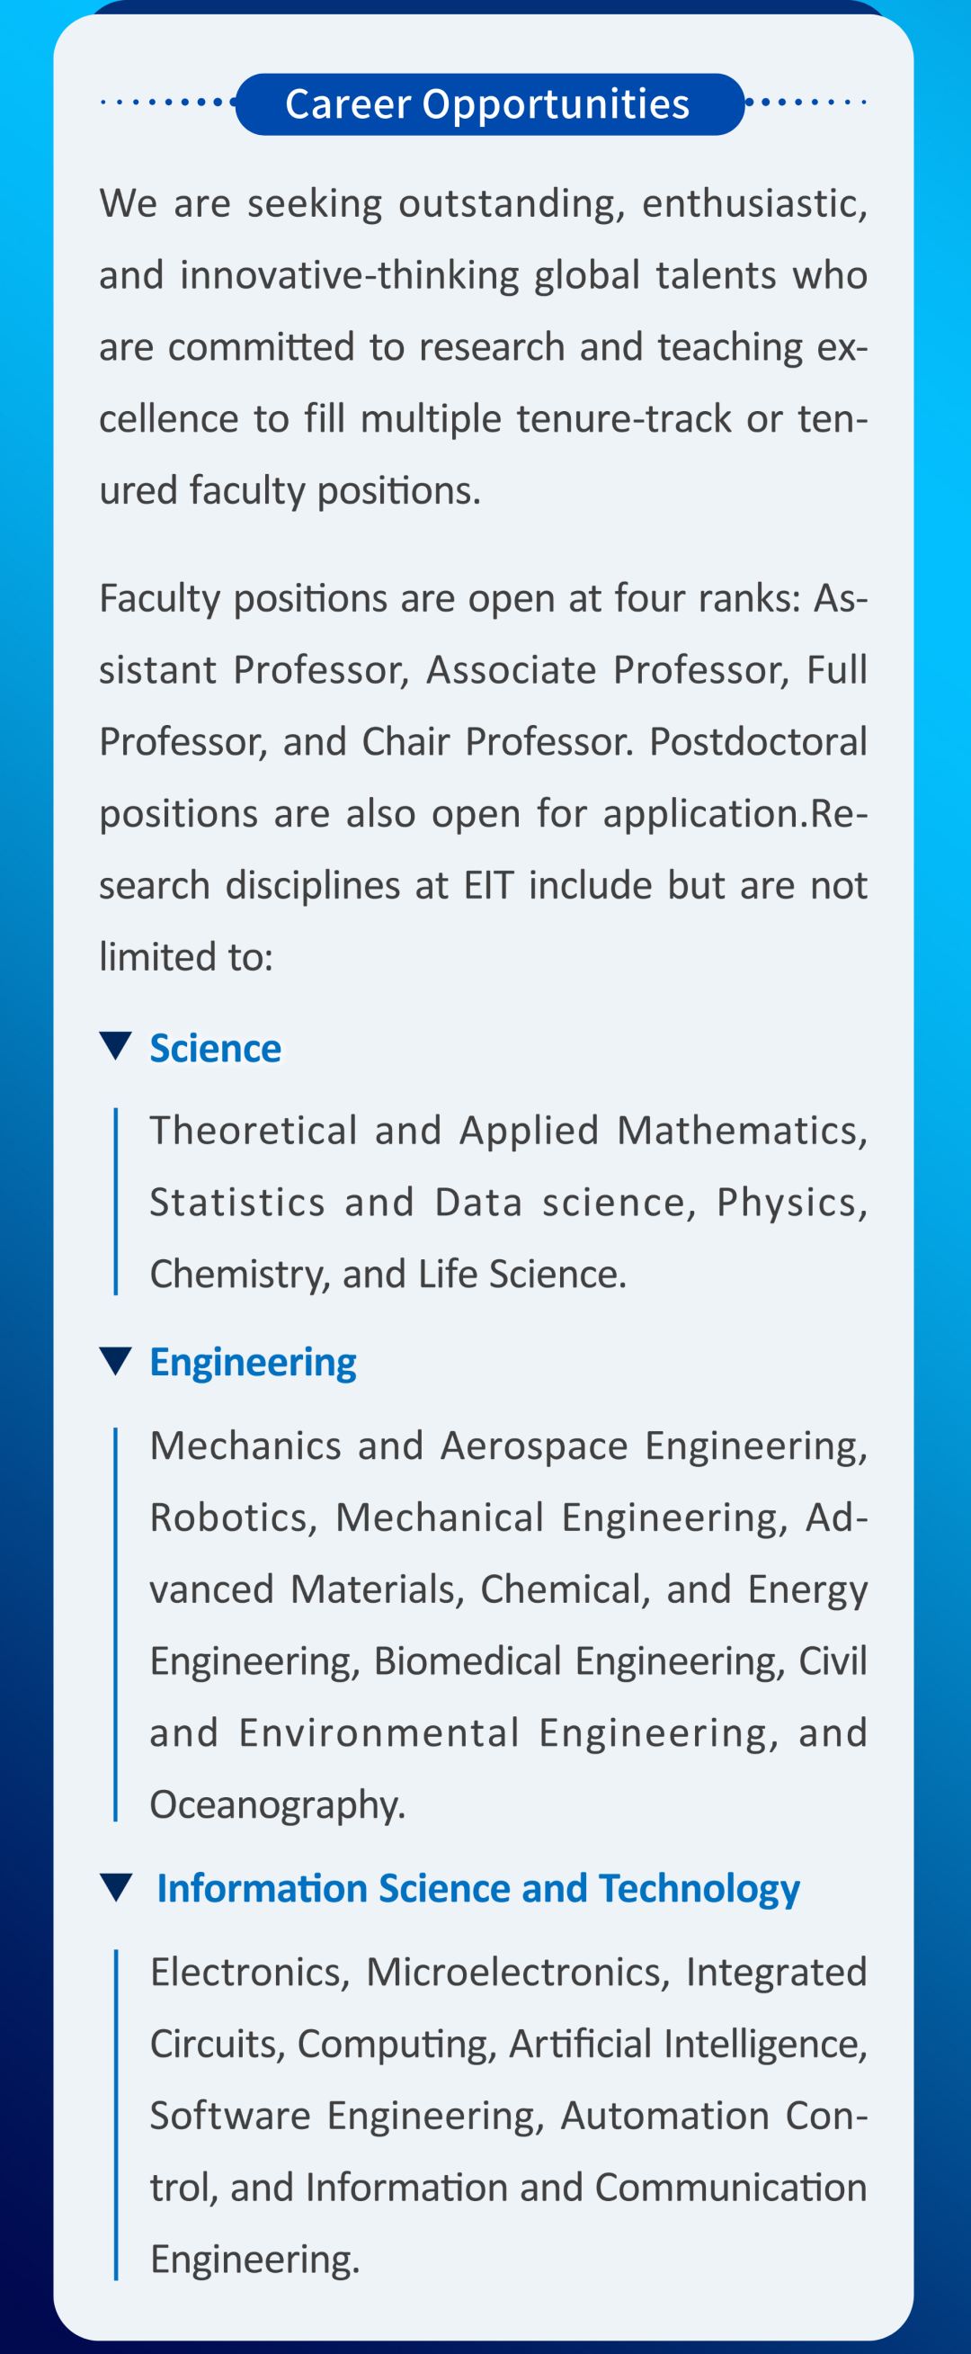
Task: Click the blue vertical bar beside Science list
Action: tap(116, 1201)
